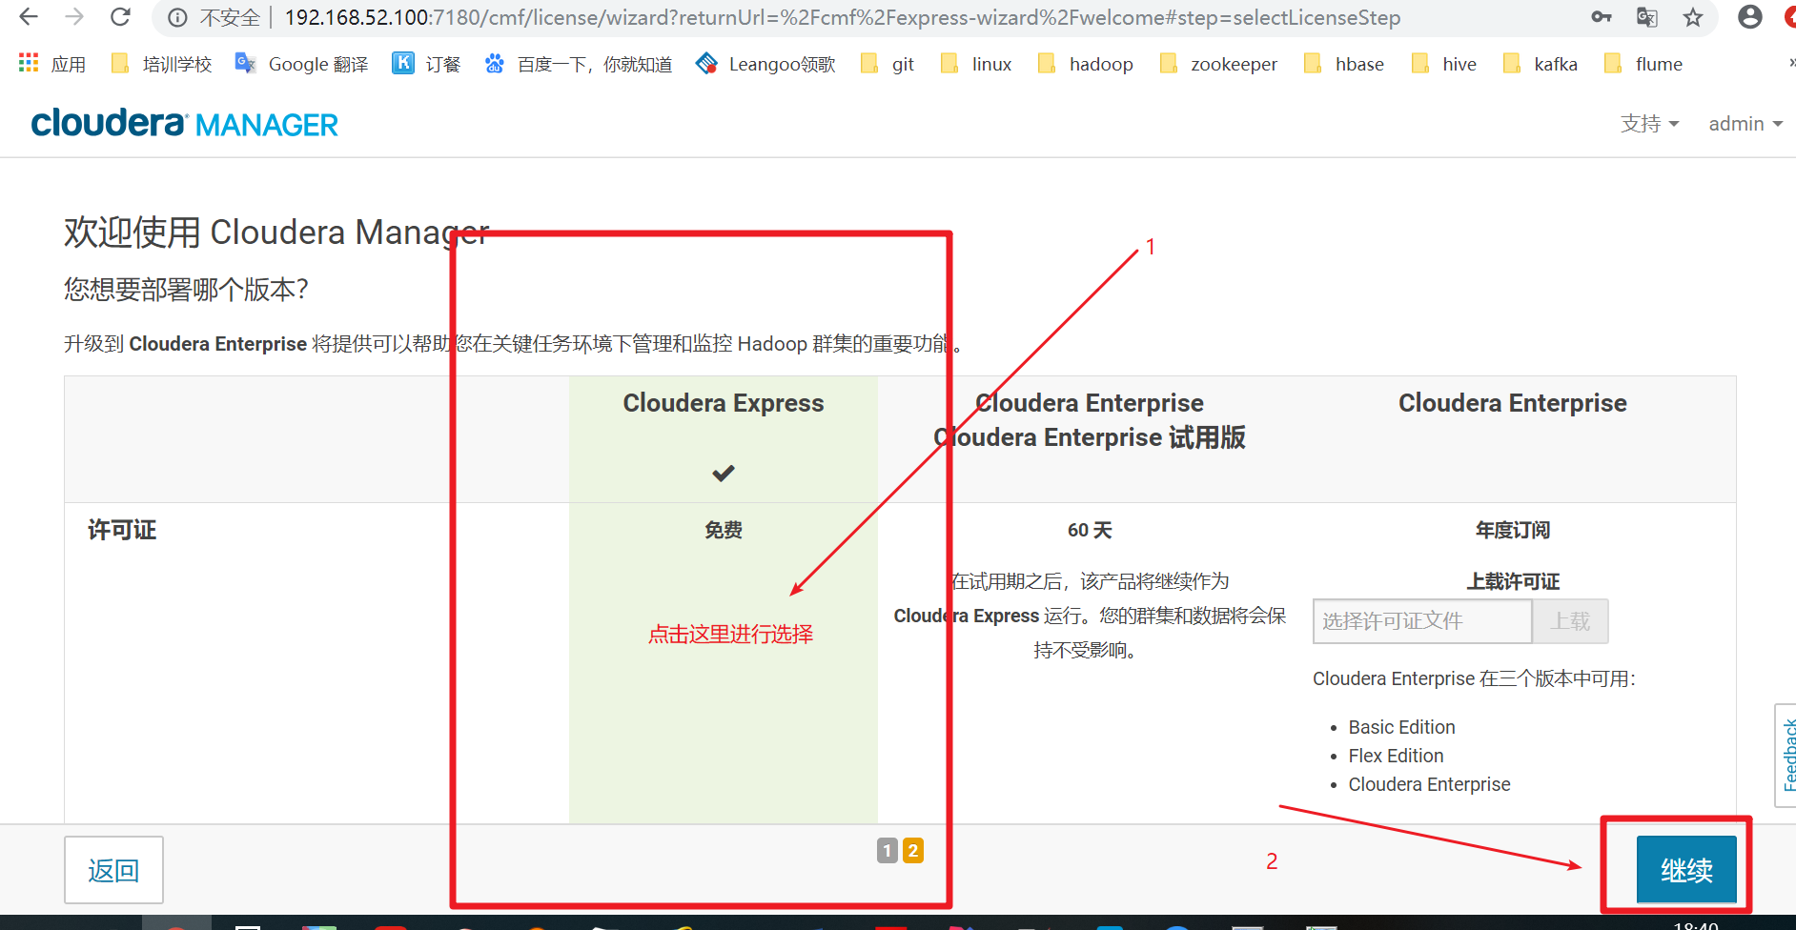Click the 您想要部署哪个版本? heading
The image size is (1796, 930).
click(x=186, y=289)
